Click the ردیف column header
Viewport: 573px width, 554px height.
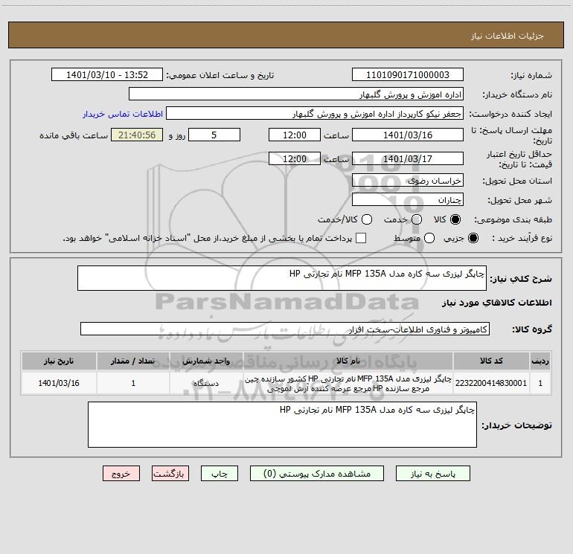[540, 361]
